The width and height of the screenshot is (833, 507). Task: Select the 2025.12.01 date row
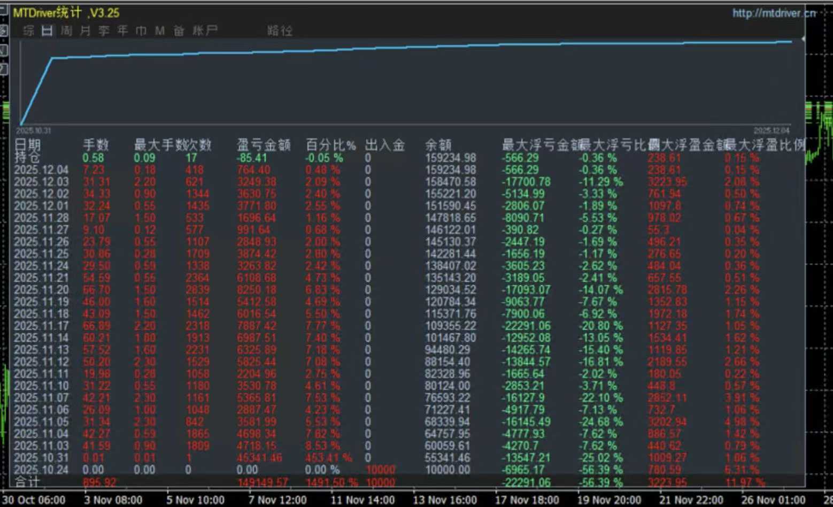coord(41,206)
